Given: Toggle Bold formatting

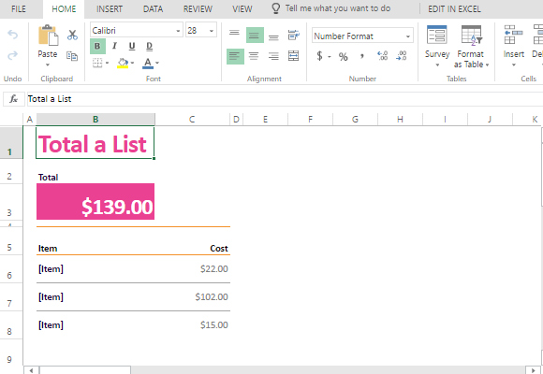Looking at the screenshot, I should [x=97, y=46].
